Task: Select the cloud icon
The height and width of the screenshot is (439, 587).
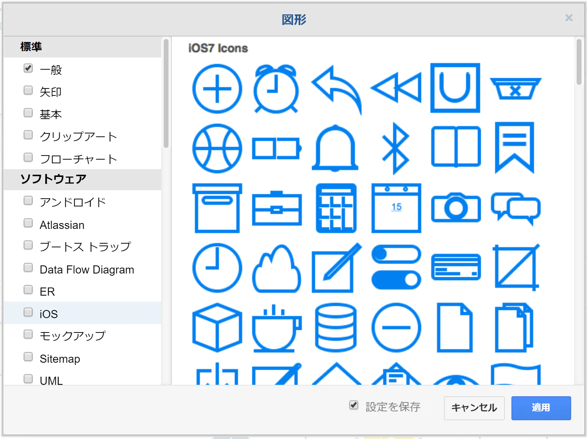Action: pos(277,268)
